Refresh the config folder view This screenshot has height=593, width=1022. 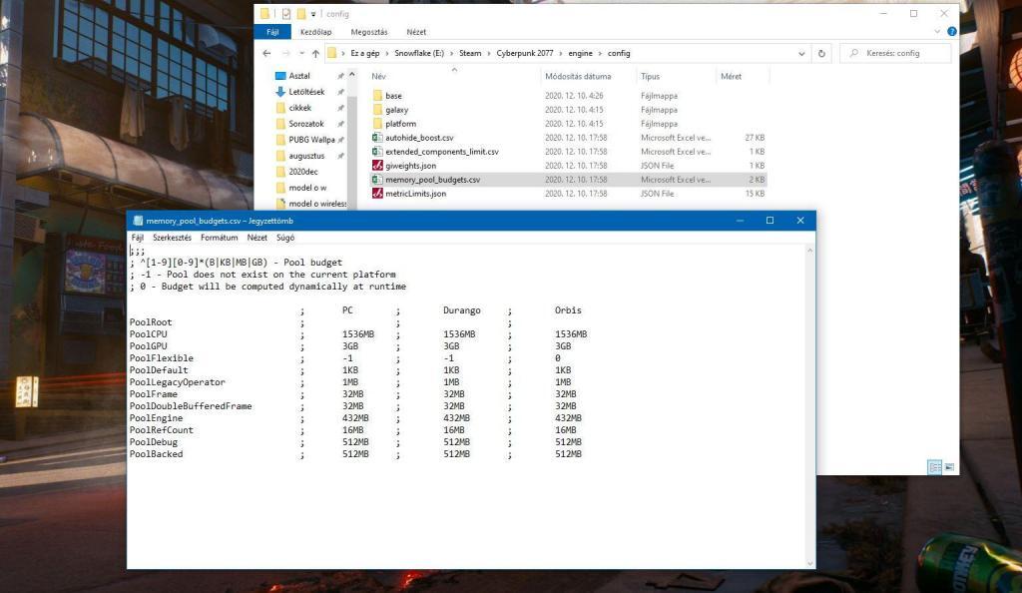[821, 54]
